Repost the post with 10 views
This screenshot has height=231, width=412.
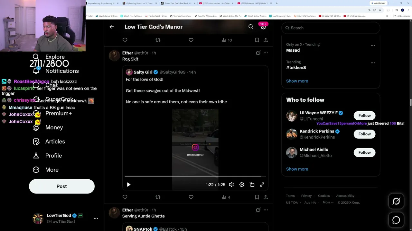pos(158,40)
